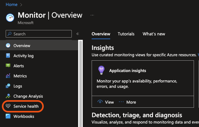199x127 pixels.
Task: Click the Logs icon in the sidebar
Action: (8, 86)
